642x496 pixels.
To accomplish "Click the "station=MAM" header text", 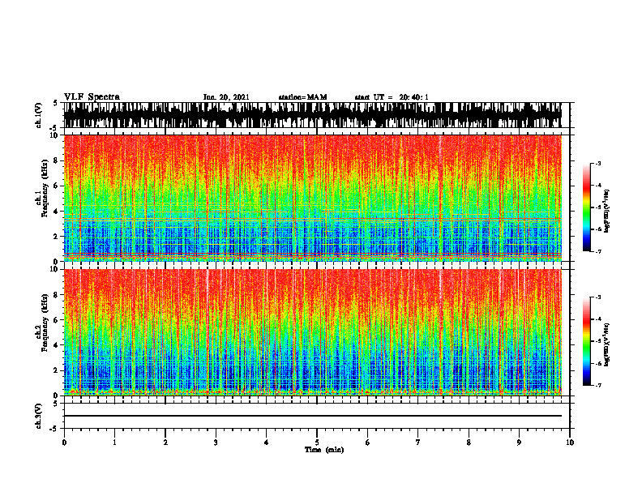I will tap(302, 97).
